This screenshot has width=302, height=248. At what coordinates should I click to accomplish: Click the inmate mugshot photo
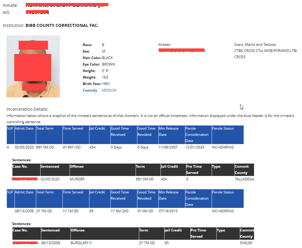[x=33, y=66]
